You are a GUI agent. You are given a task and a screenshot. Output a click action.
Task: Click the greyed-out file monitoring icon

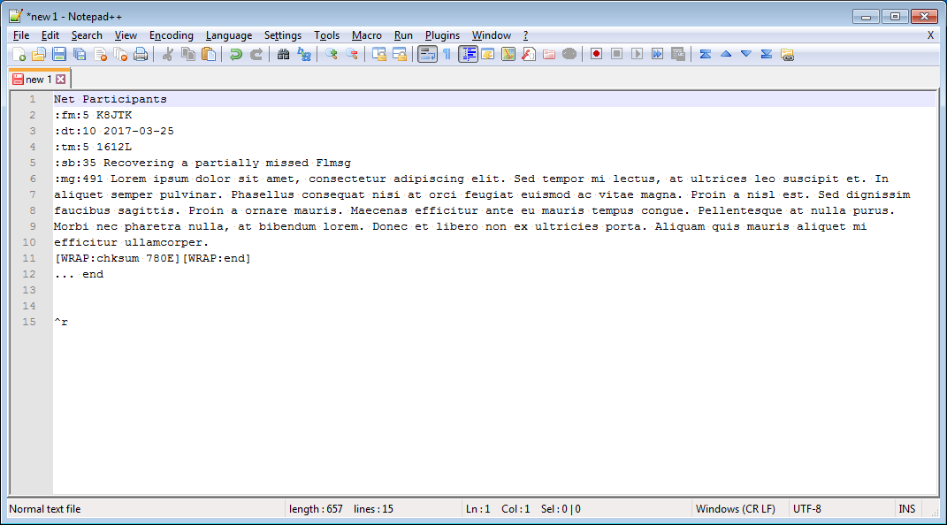click(569, 54)
